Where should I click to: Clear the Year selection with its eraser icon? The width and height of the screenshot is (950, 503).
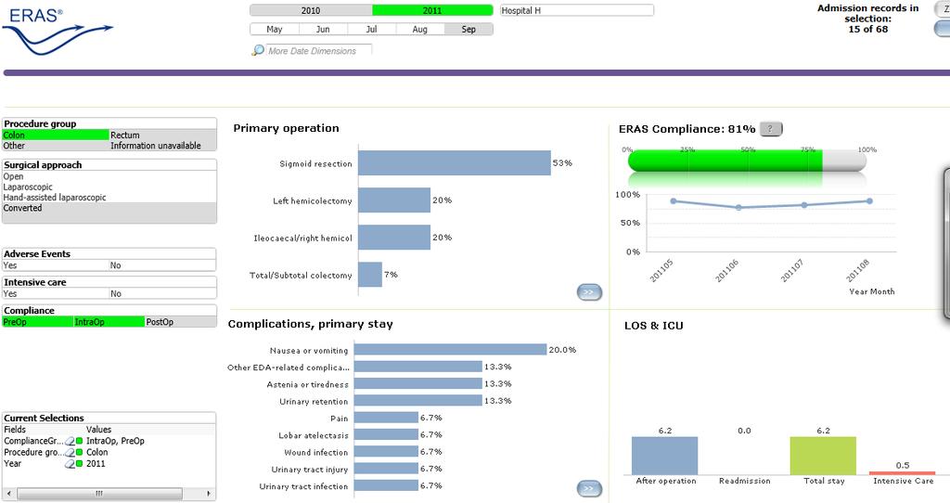coord(71,464)
